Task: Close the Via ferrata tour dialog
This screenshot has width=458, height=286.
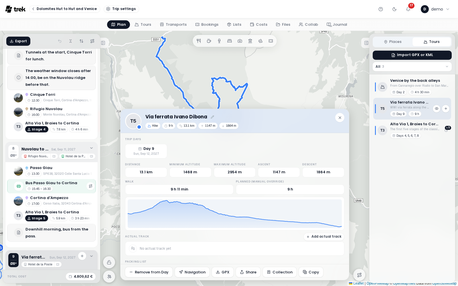Action: 340,118
